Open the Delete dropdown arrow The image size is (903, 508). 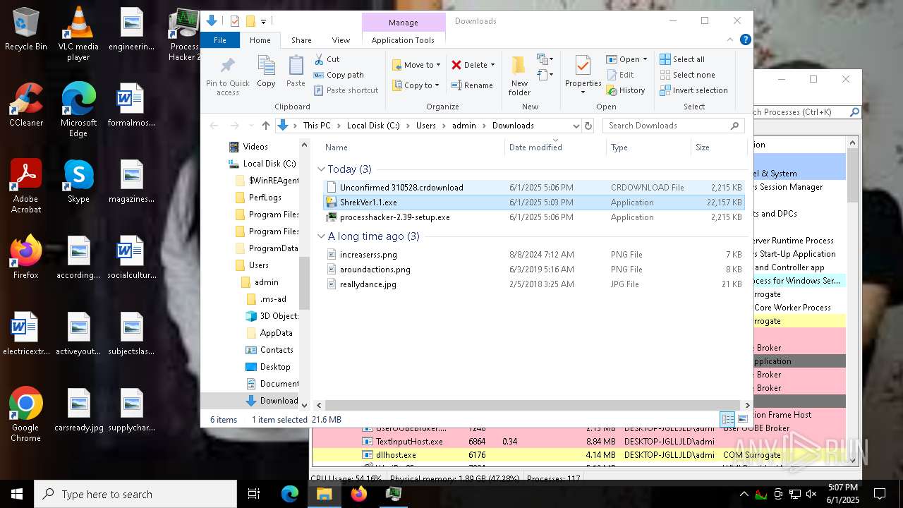(x=492, y=65)
